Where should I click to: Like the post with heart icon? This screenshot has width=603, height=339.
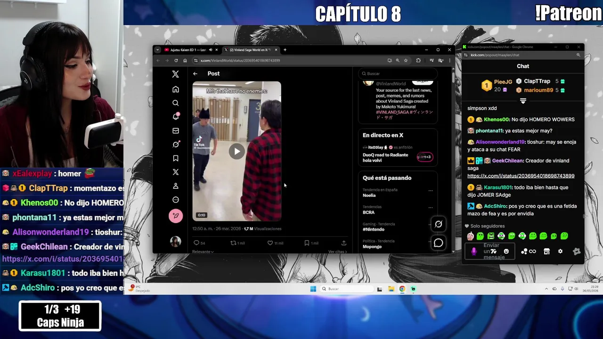270,243
